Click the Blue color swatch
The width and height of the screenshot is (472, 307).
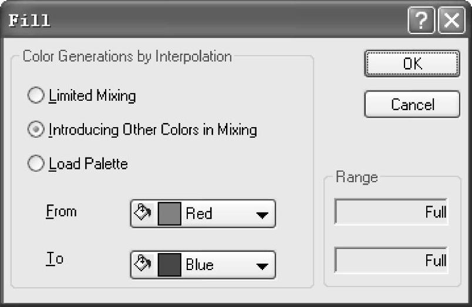(168, 264)
